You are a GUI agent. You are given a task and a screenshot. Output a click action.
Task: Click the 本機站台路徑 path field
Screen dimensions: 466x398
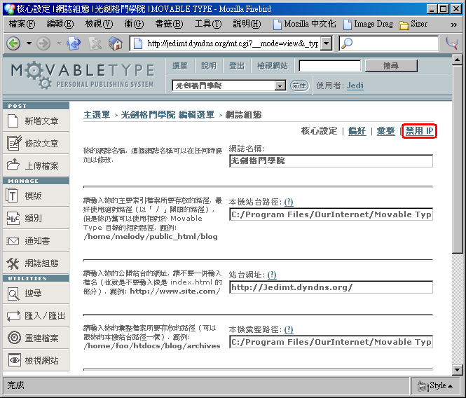point(331,214)
